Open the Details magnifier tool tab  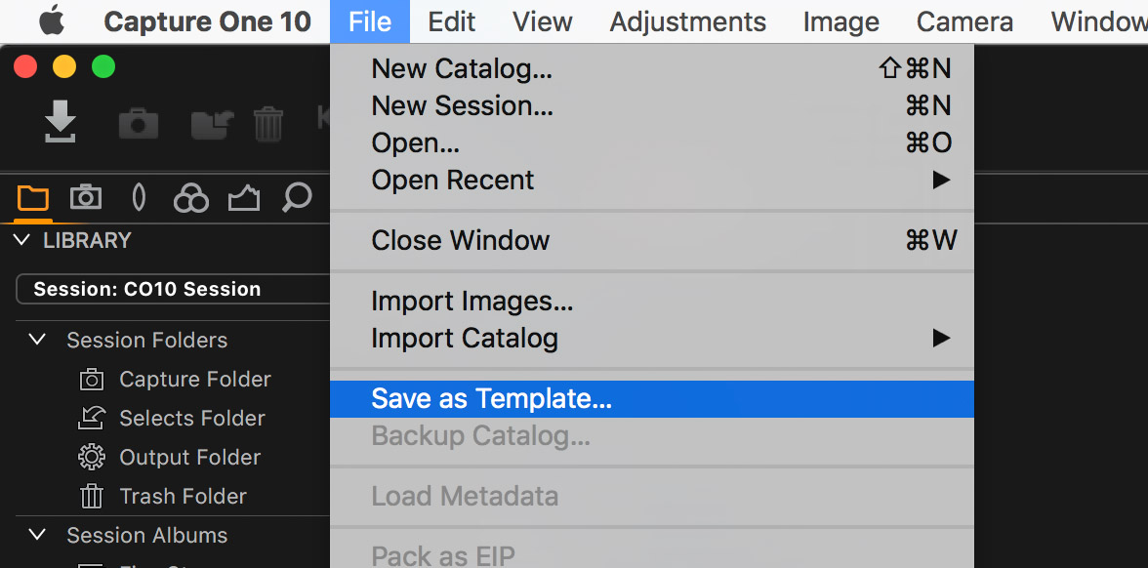(x=297, y=197)
